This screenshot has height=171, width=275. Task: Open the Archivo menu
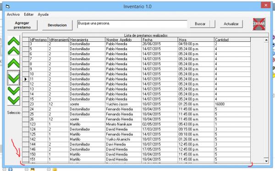tap(13, 14)
